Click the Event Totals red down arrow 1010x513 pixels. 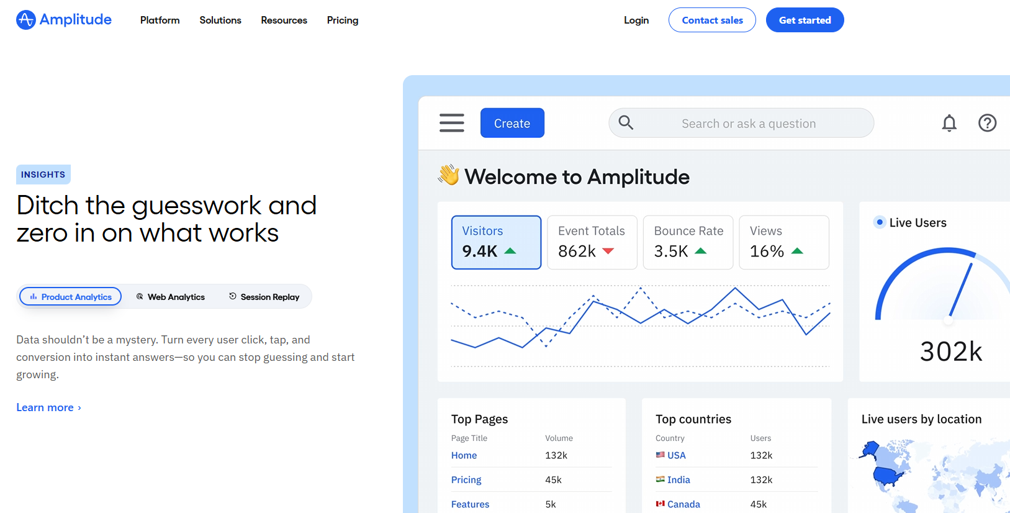(x=608, y=251)
